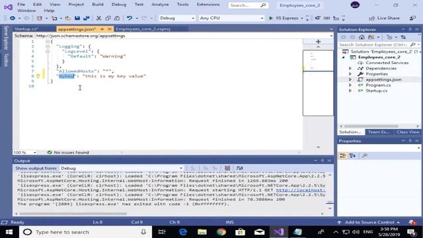Toggle word wrap in Output panel
Viewport: 423px width, 238px height.
tap(239, 168)
